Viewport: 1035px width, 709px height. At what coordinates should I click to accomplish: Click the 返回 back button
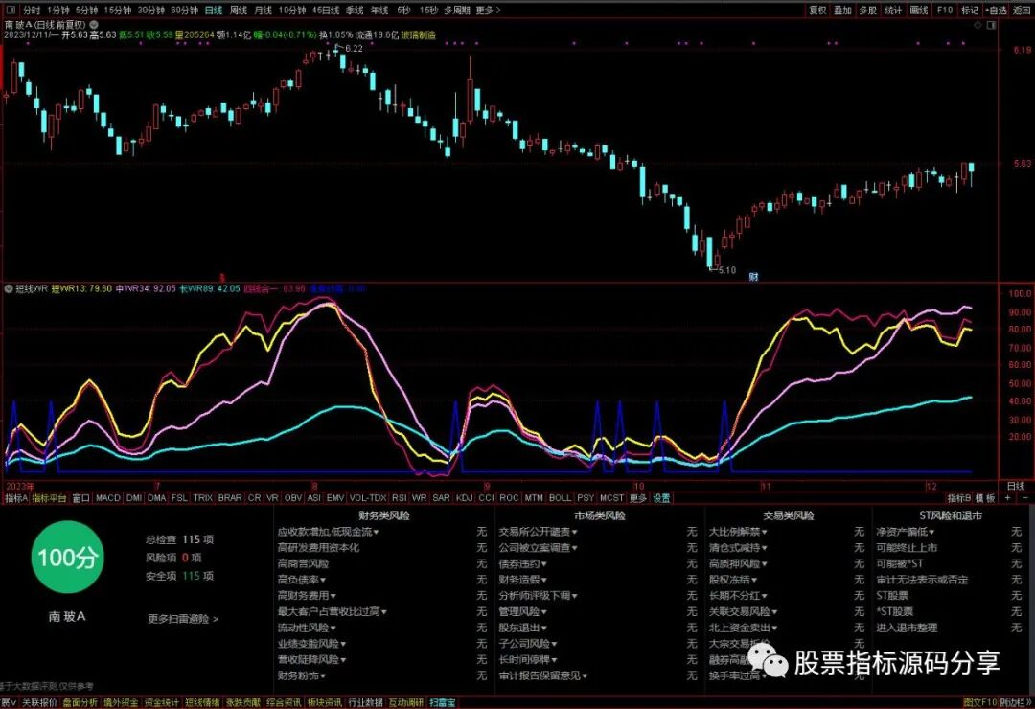point(1022,11)
